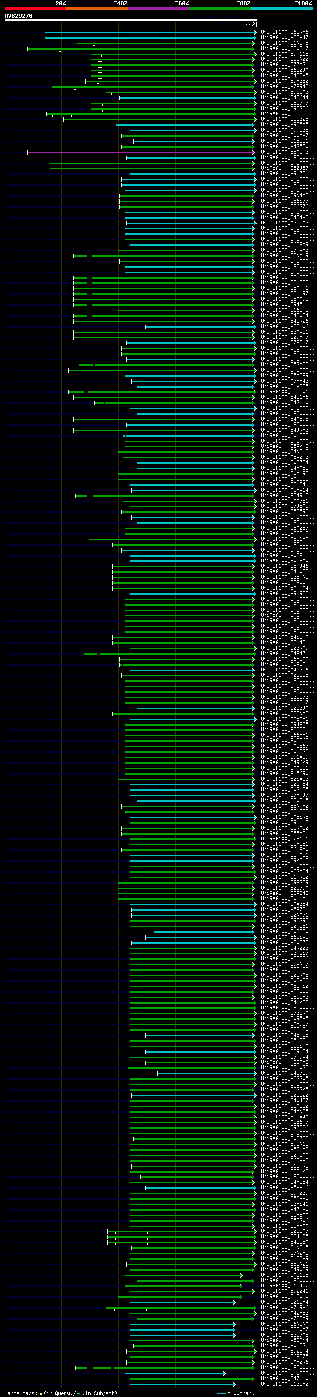Open hit UniRef100_Q29FR7
This screenshot has width=317, height=1397.
(x=284, y=338)
